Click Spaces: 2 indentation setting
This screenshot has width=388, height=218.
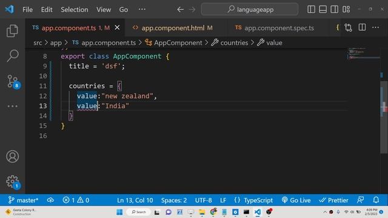[174, 200]
